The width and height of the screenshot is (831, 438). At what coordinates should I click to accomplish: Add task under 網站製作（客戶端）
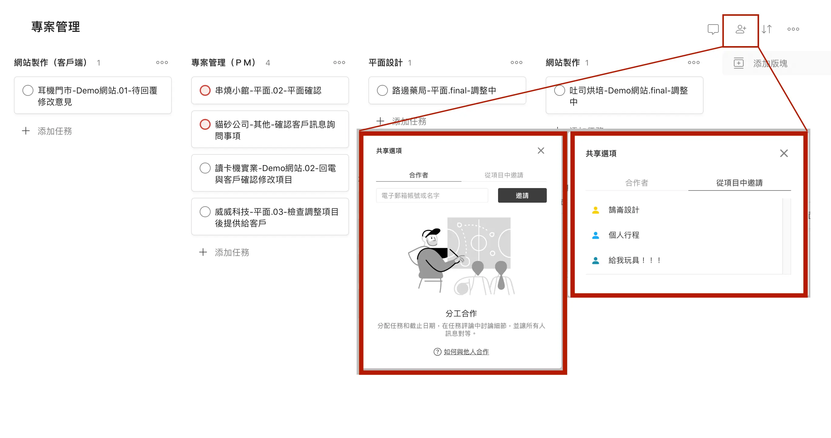(x=47, y=131)
